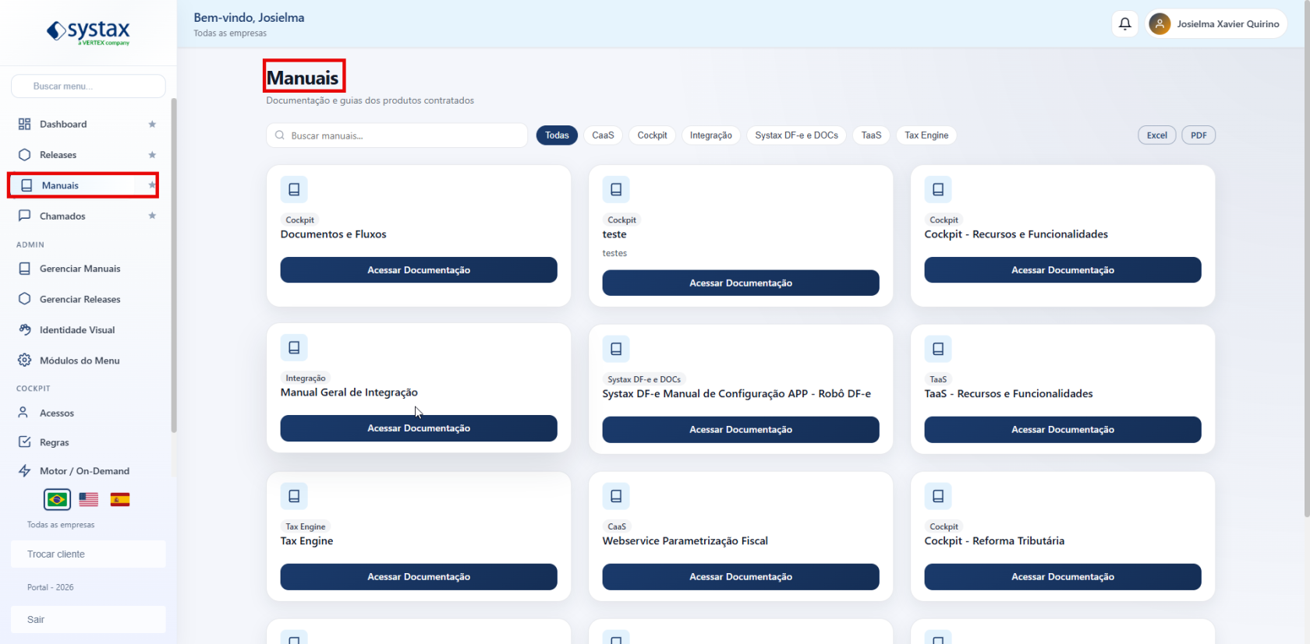Select Manuais in sidebar menu
The image size is (1310, 644).
click(x=83, y=185)
